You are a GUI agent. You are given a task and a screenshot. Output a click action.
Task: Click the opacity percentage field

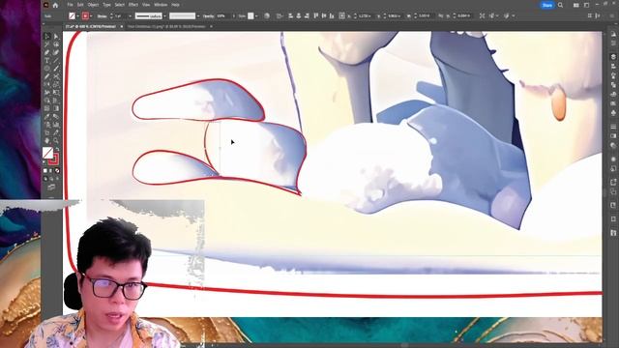click(x=223, y=15)
